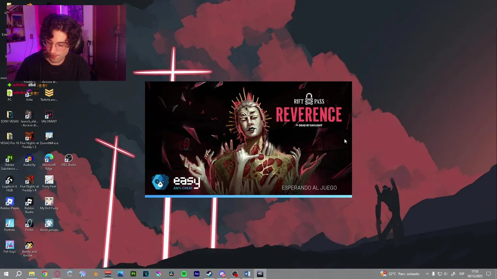The height and width of the screenshot is (279, 497).
Task: Open Blender from the taskbar
Action: click(95, 274)
